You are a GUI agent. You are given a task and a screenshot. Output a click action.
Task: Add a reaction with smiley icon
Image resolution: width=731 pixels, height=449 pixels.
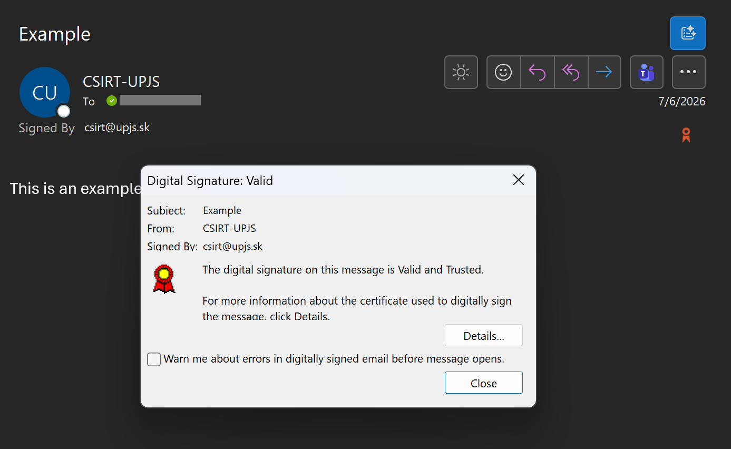pos(503,72)
